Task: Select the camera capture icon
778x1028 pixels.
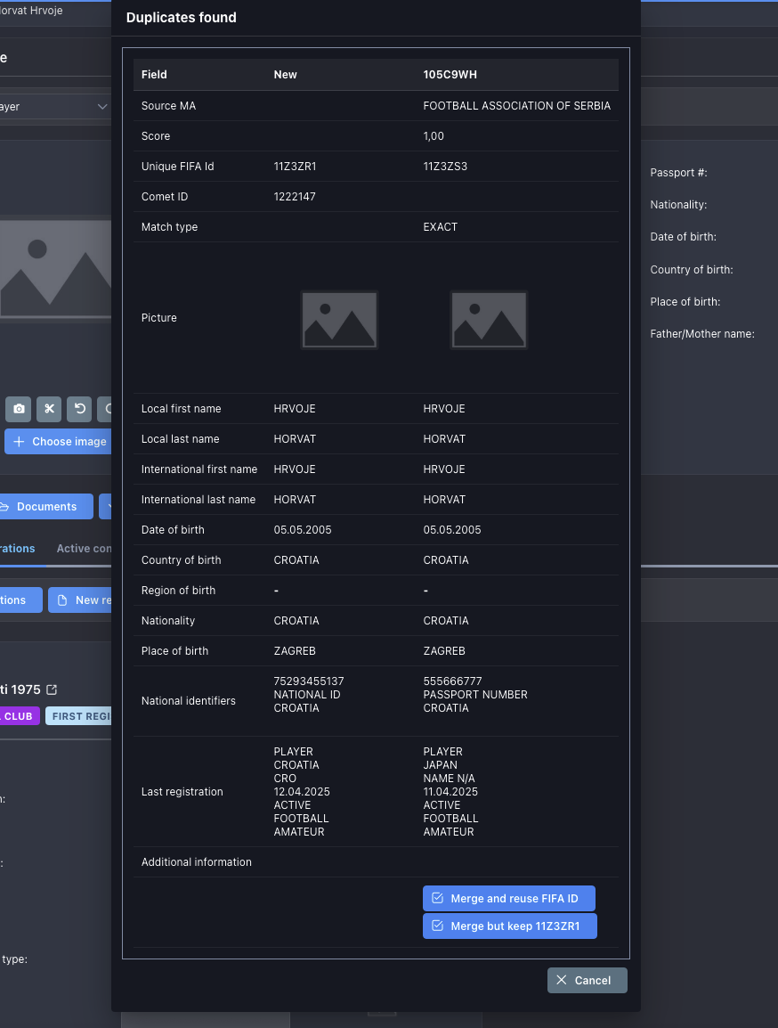Action: pos(18,409)
